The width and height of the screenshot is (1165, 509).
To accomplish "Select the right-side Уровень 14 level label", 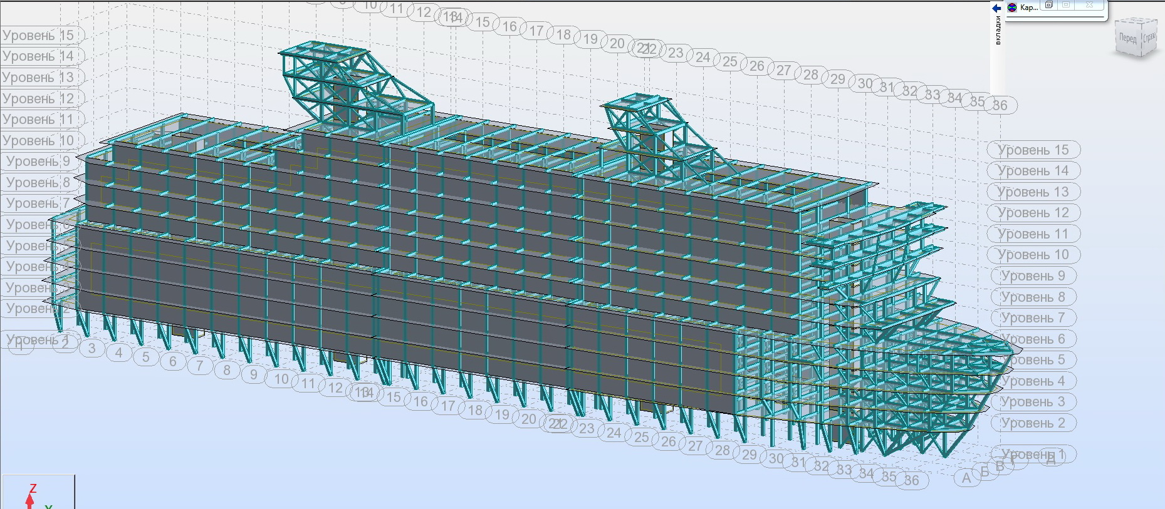I will pyautogui.click(x=1033, y=170).
